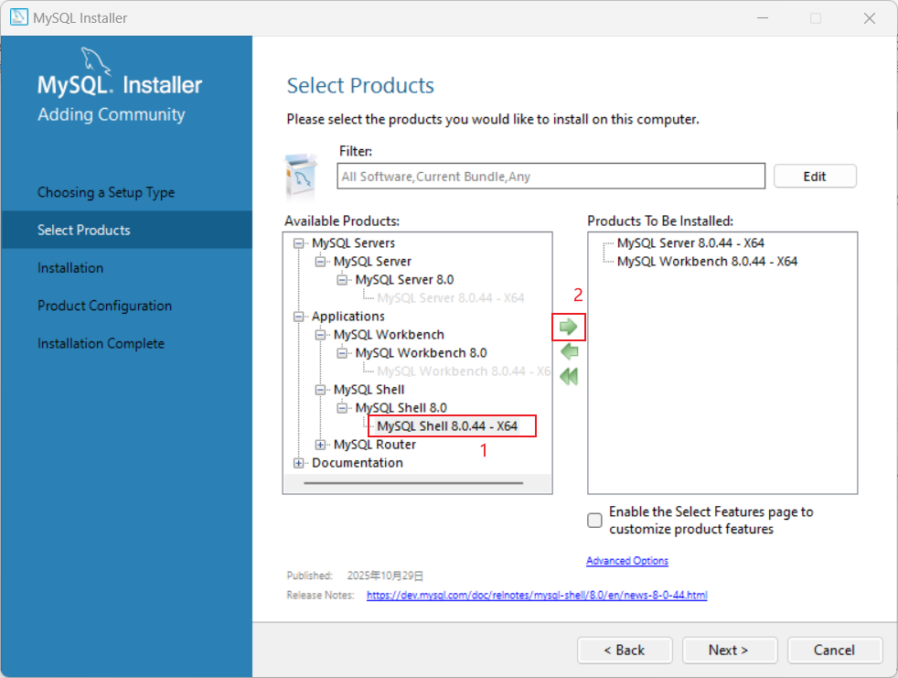Screen dimensions: 898x678
Task: Click the Edit filter button
Action: (815, 176)
